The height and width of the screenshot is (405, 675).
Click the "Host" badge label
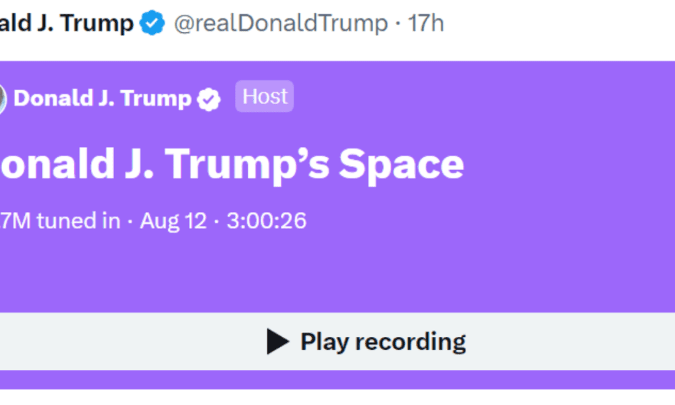pos(265,97)
